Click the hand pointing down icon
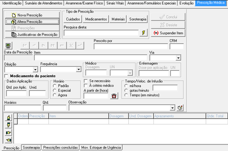The image size is (228, 151). (9, 125)
